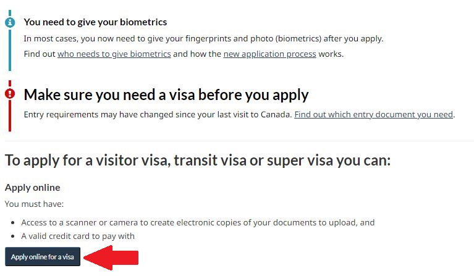
Task: Open the 'who needs to give biometrics' link
Action: tap(114, 54)
